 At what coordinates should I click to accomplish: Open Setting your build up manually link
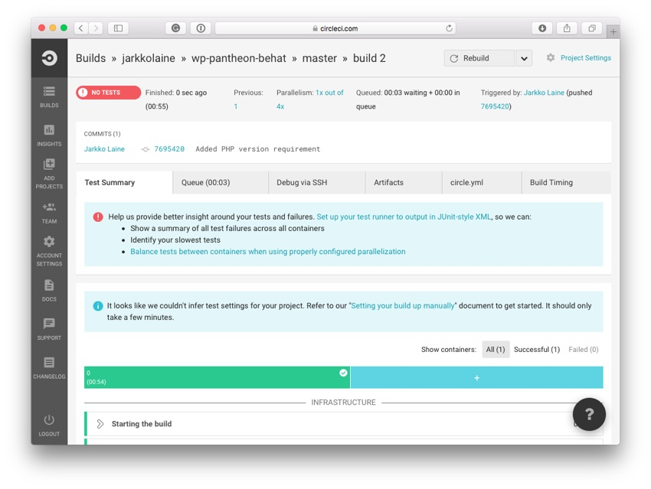(402, 306)
